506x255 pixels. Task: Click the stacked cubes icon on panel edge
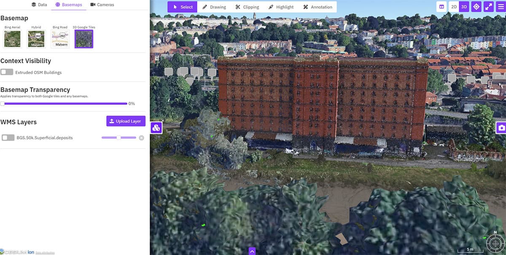[156, 128]
